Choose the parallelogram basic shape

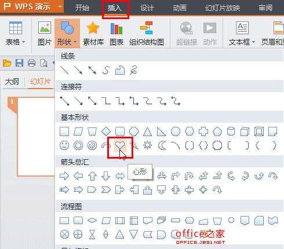78,131
